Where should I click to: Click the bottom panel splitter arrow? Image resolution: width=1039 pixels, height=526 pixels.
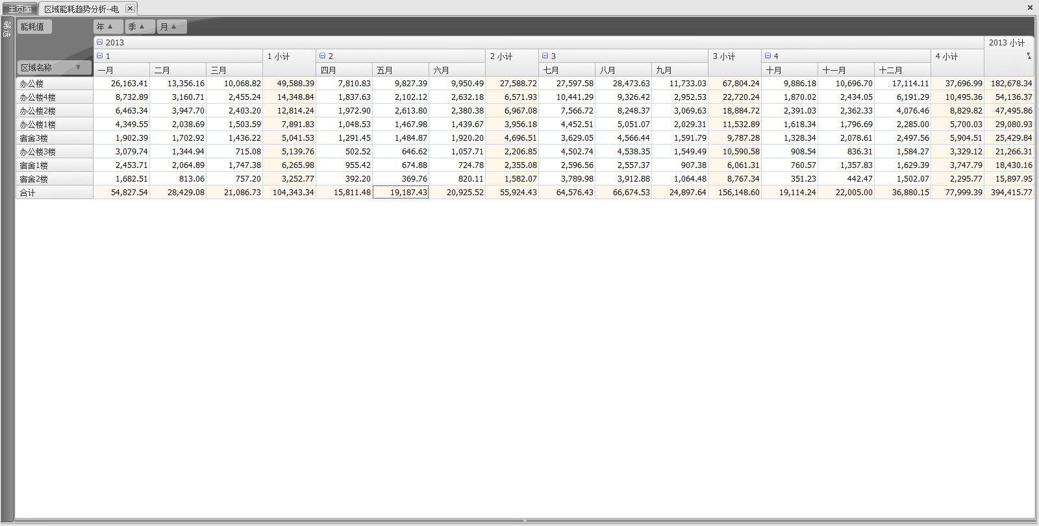pos(525,521)
